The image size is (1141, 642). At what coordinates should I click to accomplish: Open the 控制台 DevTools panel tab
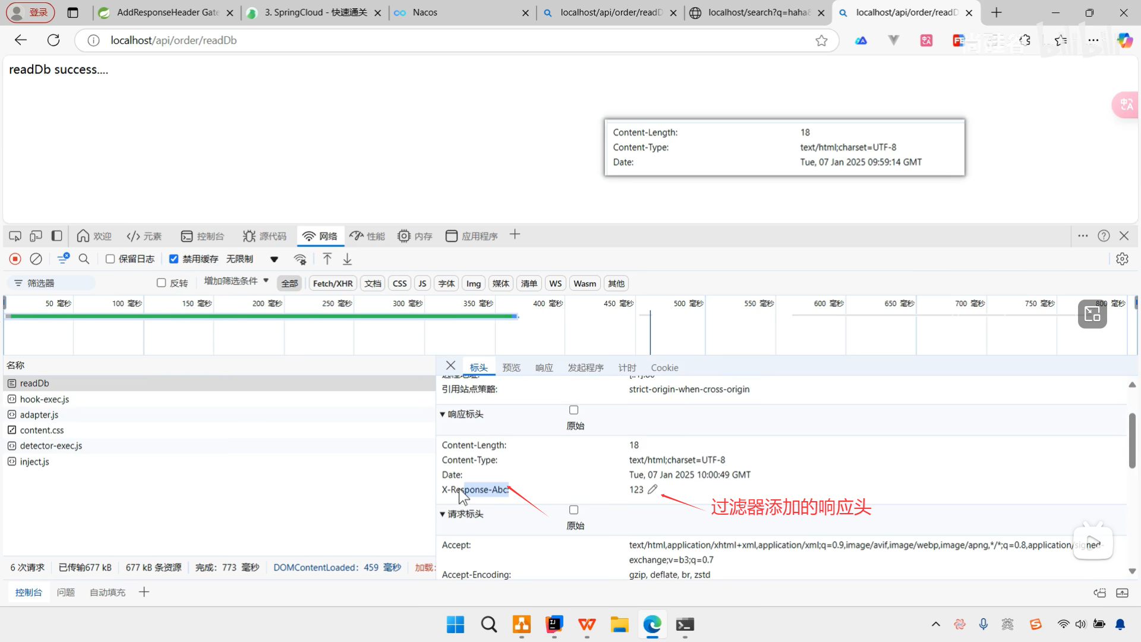click(203, 236)
